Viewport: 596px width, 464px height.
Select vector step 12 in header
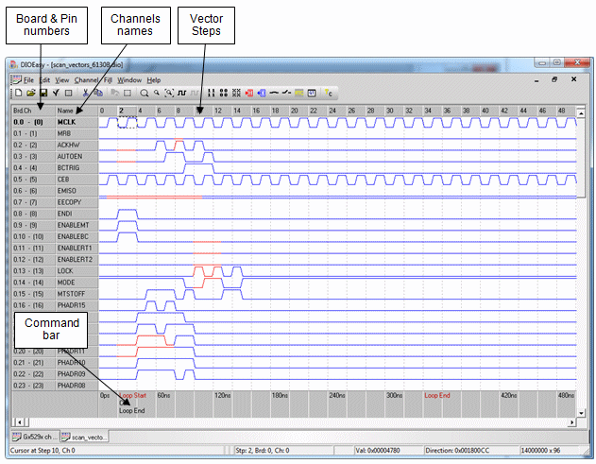click(218, 111)
